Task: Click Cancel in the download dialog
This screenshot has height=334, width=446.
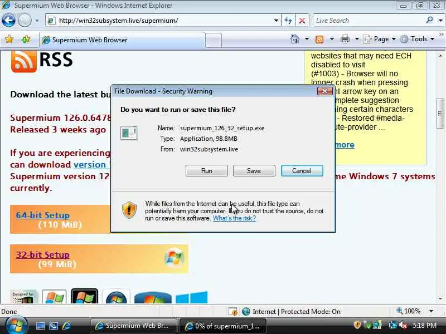Action: point(302,171)
